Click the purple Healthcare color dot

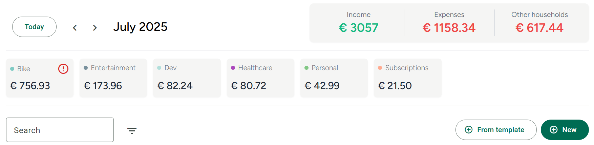click(233, 68)
